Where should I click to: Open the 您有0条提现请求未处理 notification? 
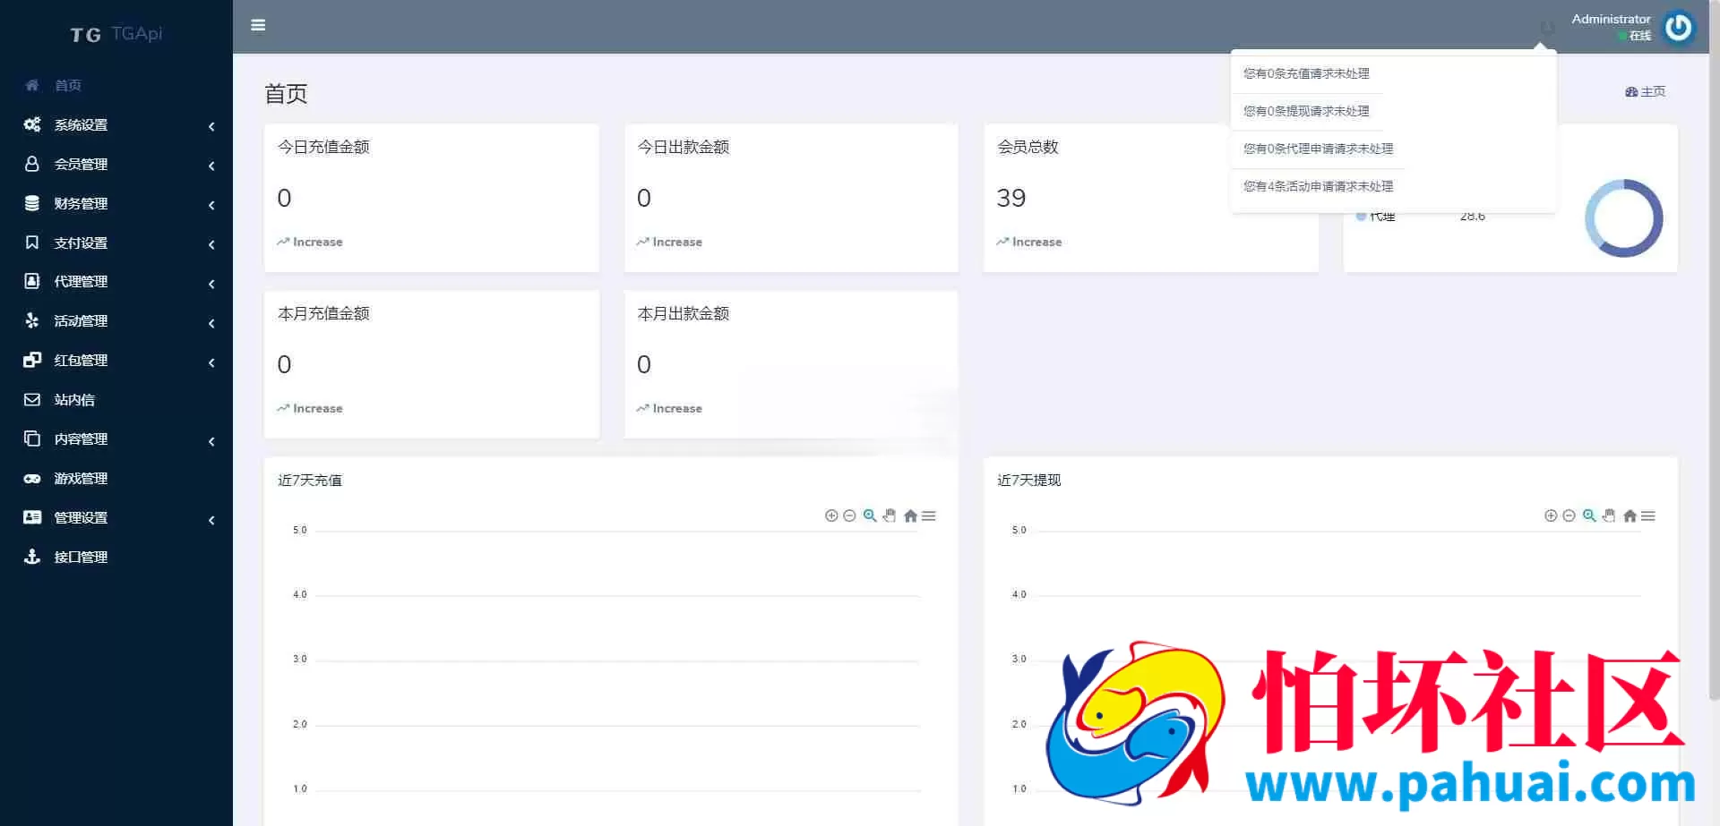pos(1306,111)
